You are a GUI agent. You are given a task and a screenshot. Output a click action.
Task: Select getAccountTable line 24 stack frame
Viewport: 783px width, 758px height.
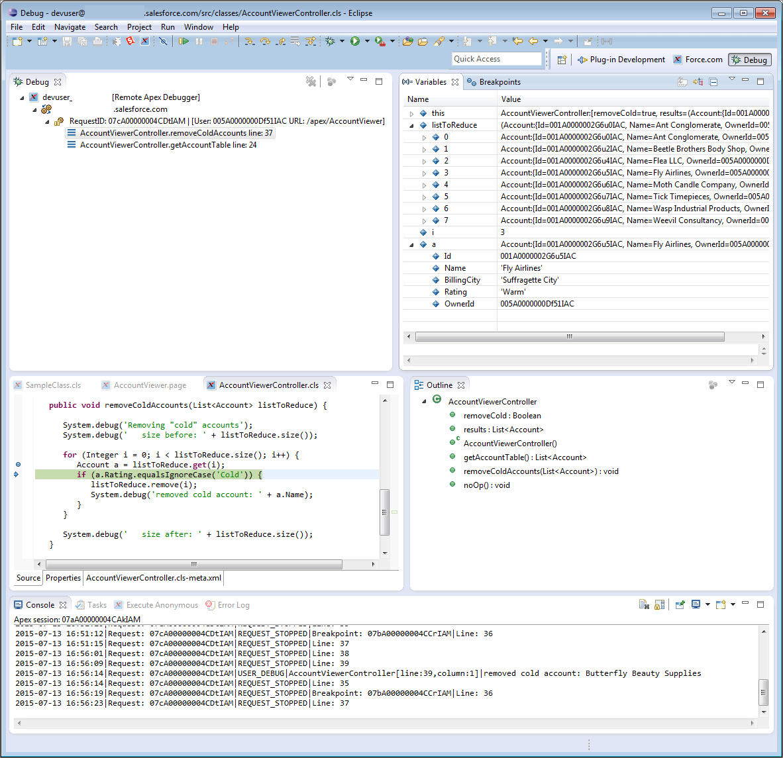(162, 145)
